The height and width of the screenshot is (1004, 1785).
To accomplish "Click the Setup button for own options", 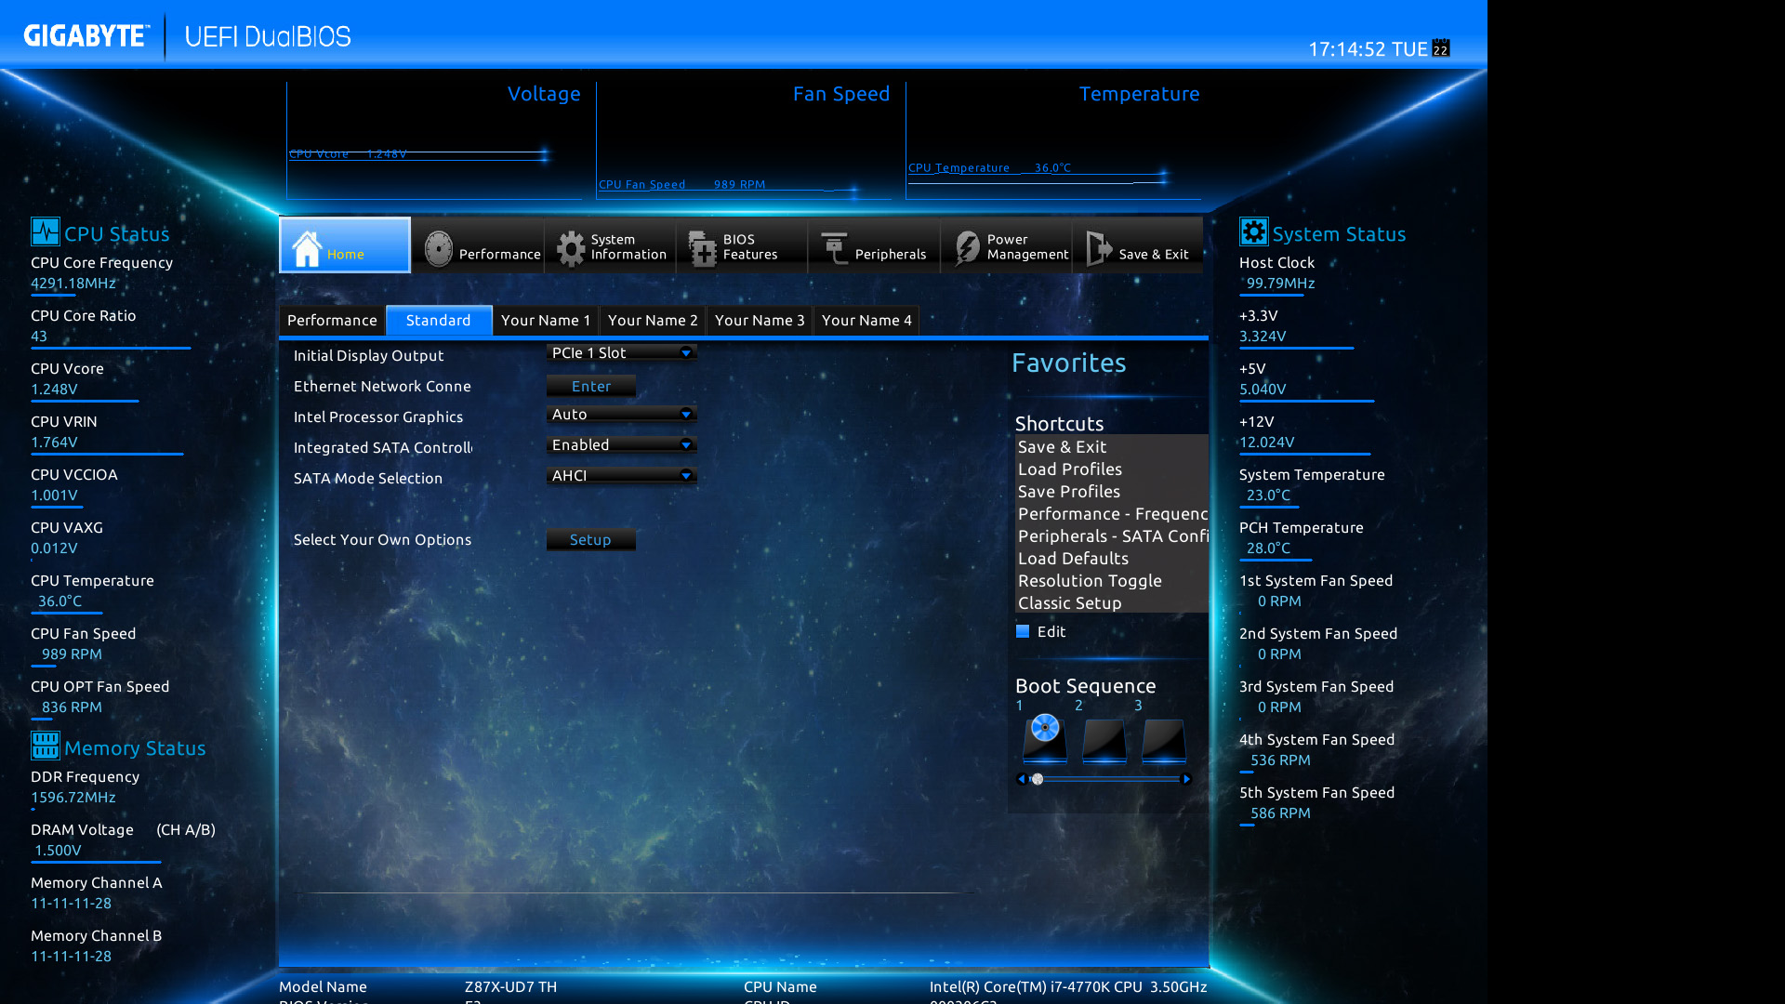I will click(x=590, y=539).
